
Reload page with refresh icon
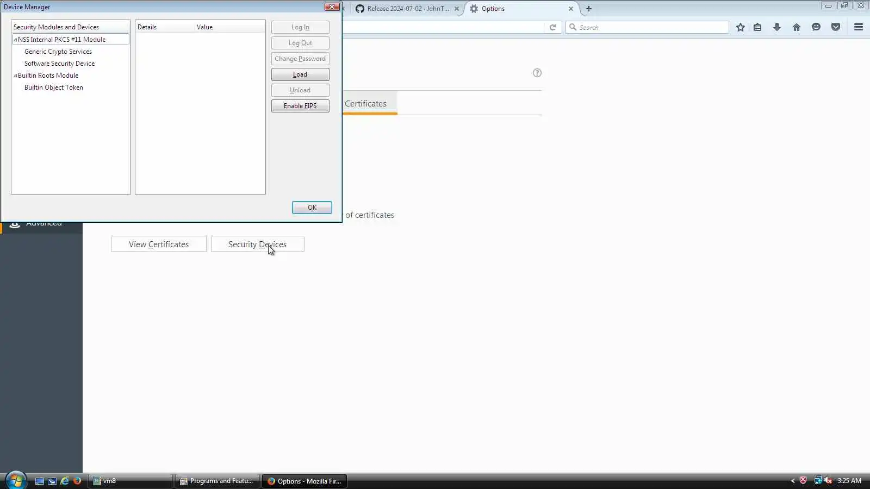point(552,27)
